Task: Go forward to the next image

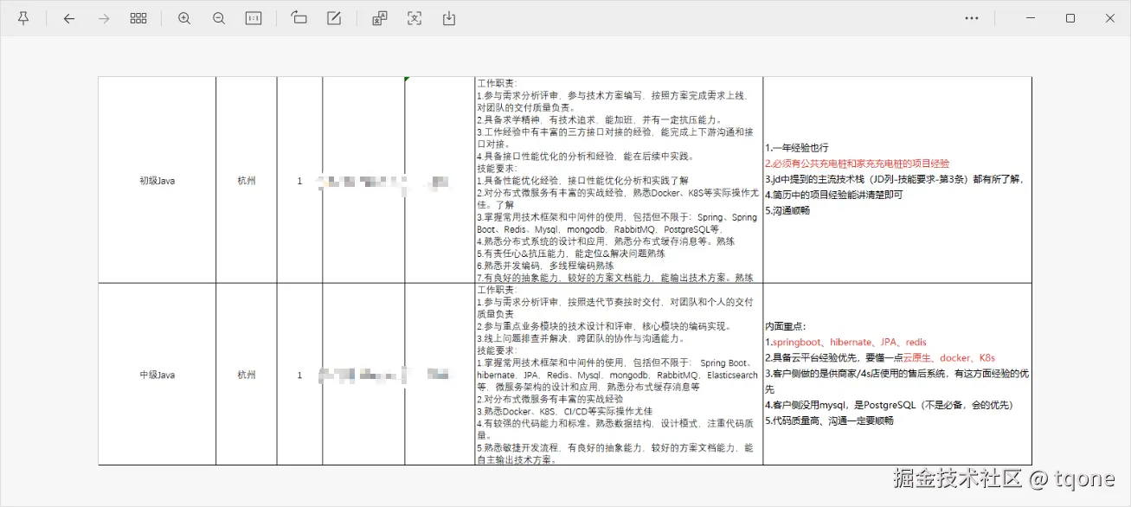Action: [x=103, y=17]
